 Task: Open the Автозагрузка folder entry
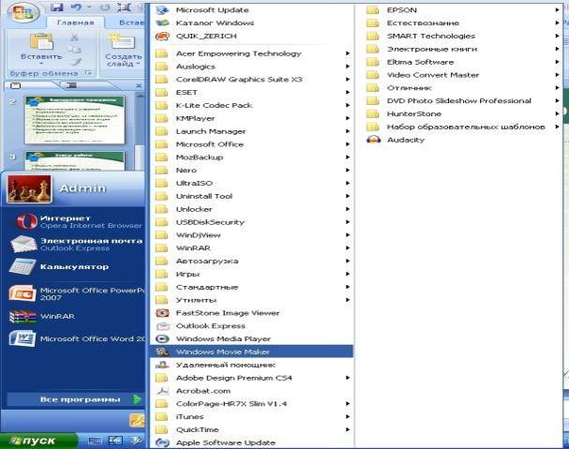click(x=251, y=261)
